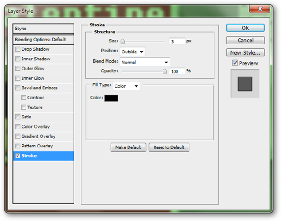Screen dimensions: 281x221
Task: Select the Inner Shadow label
Action: tap(36, 59)
